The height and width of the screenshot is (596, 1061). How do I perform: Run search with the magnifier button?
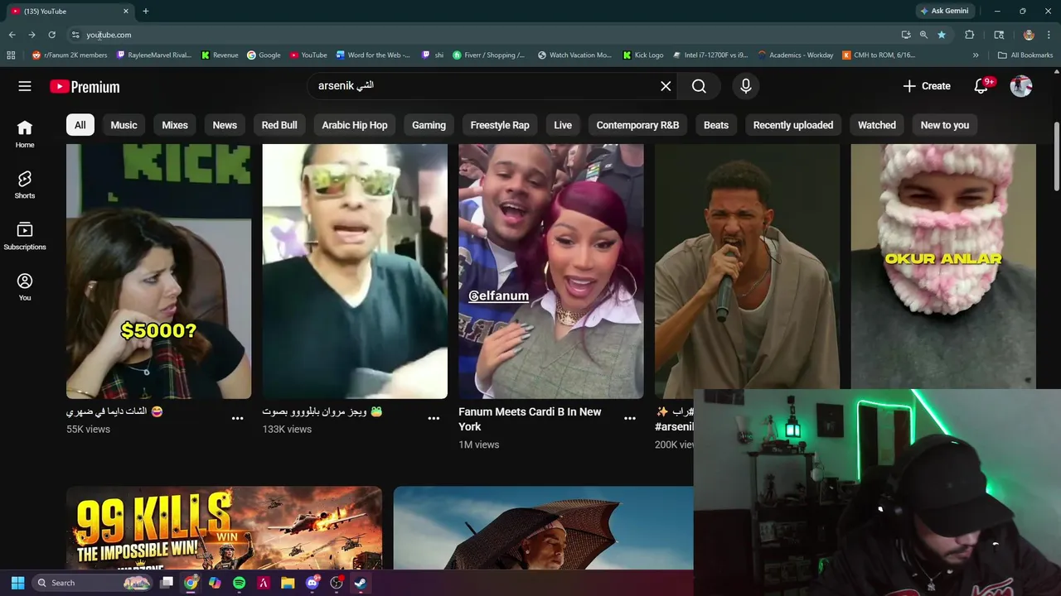tap(699, 86)
